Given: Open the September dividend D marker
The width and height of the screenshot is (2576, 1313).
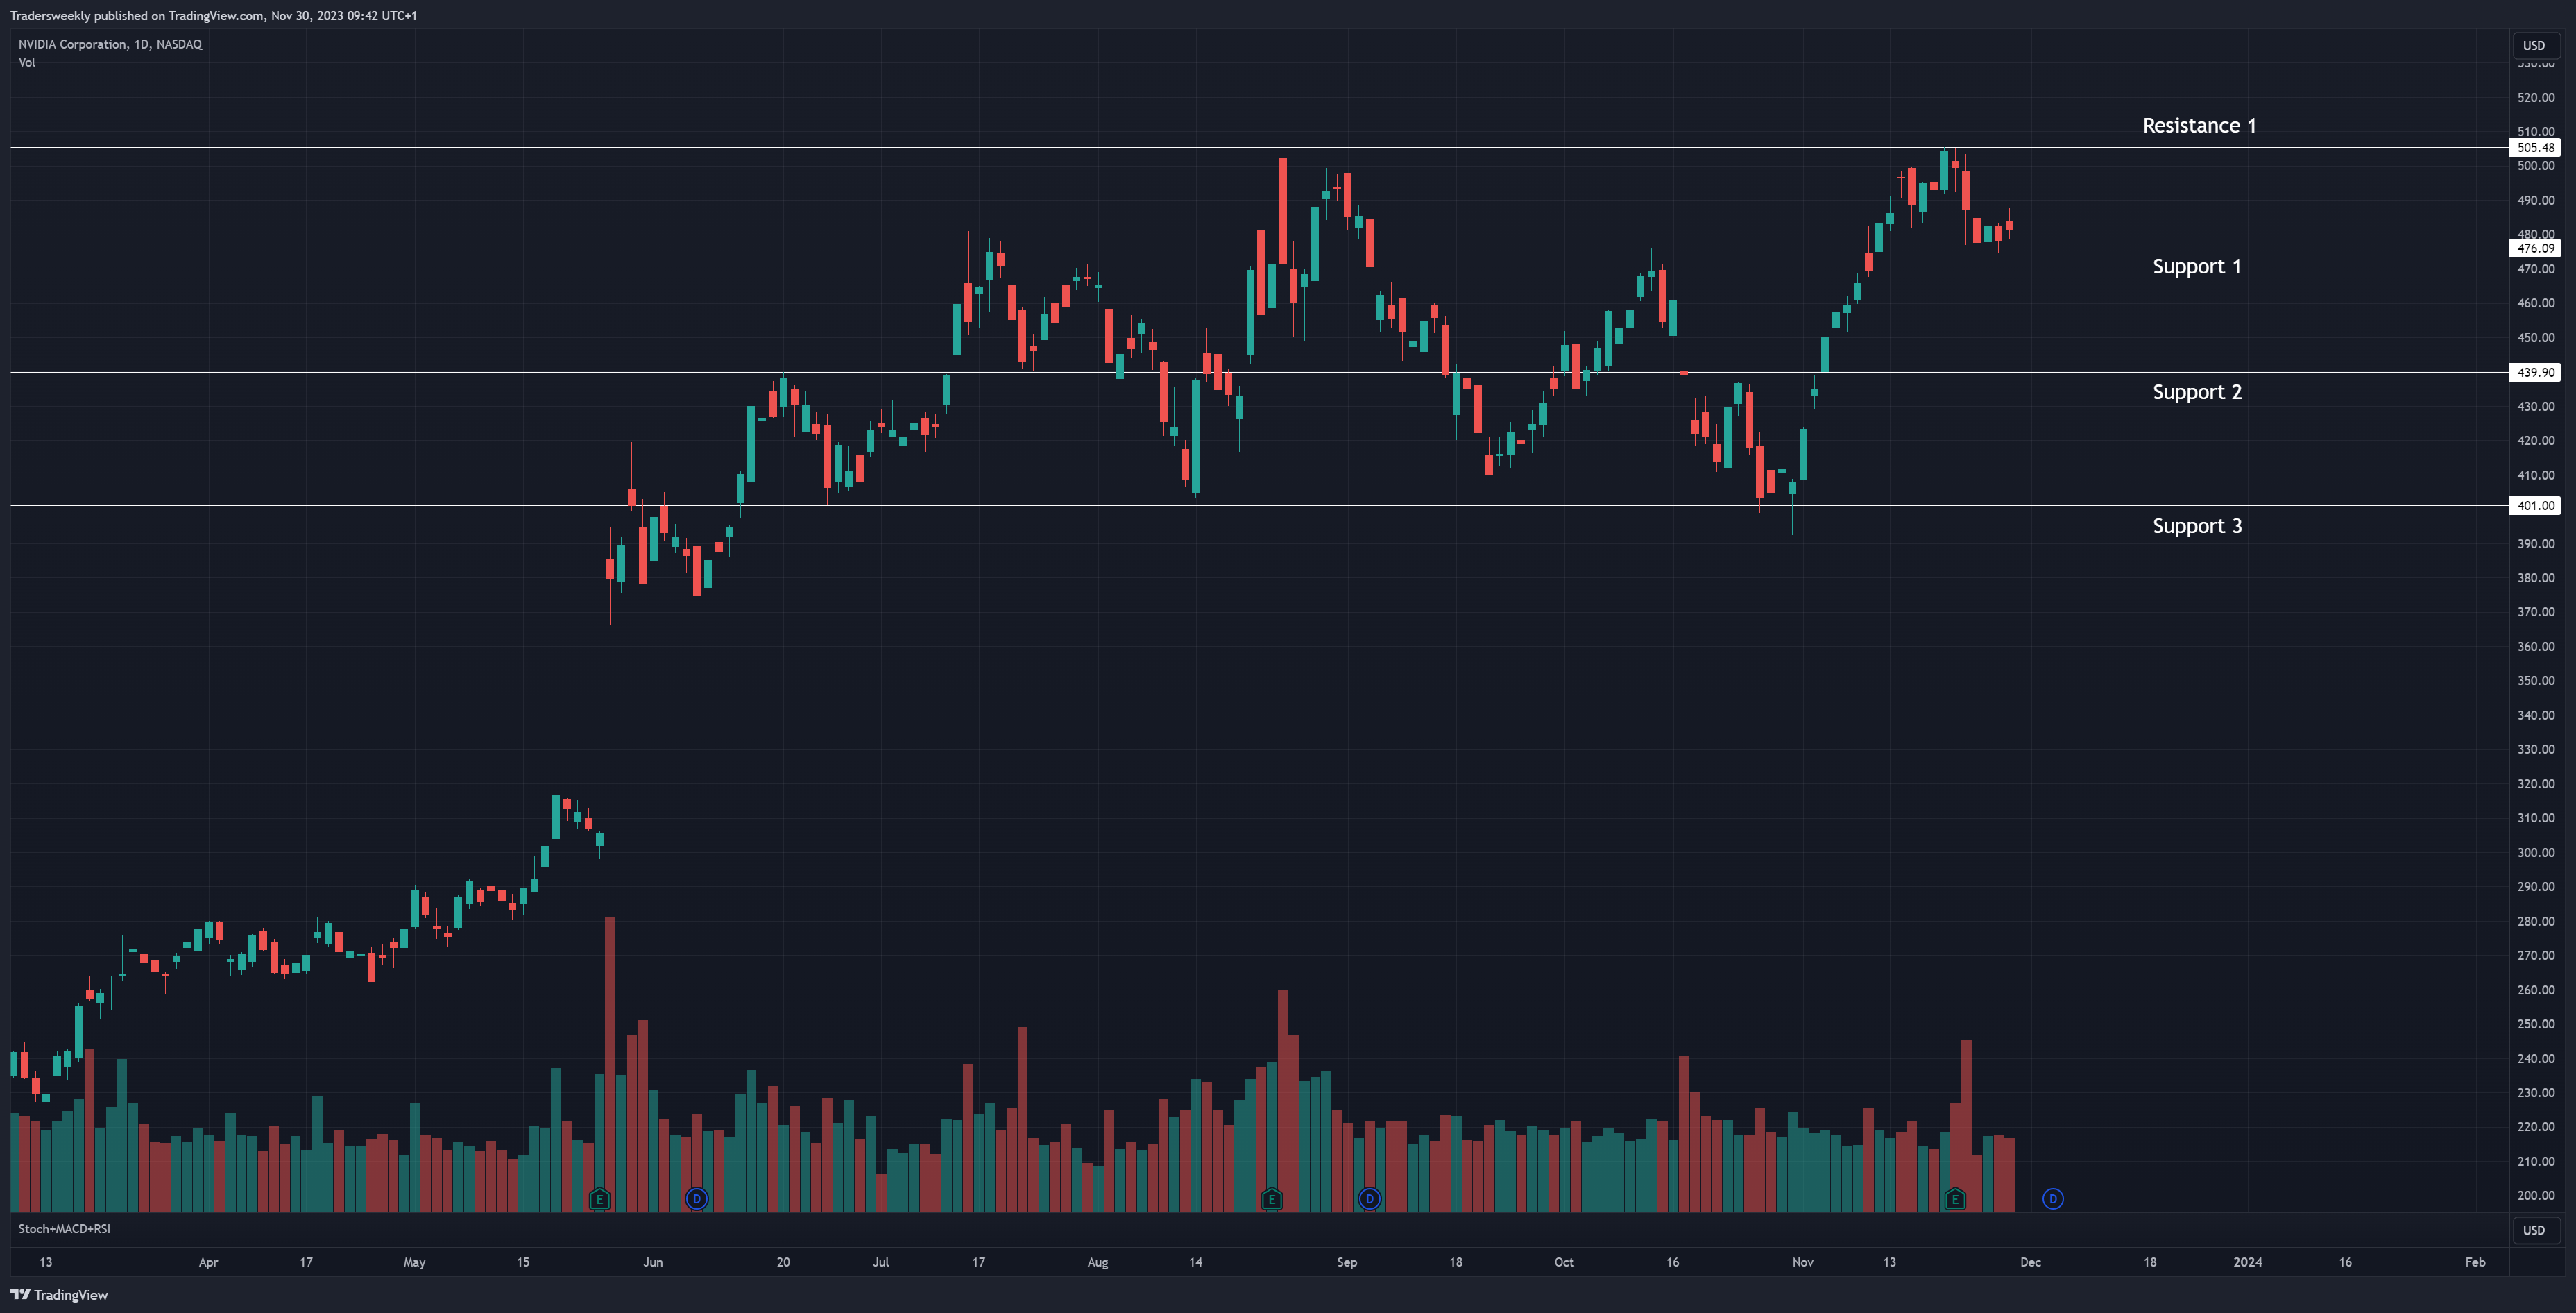Looking at the screenshot, I should [x=1369, y=1198].
